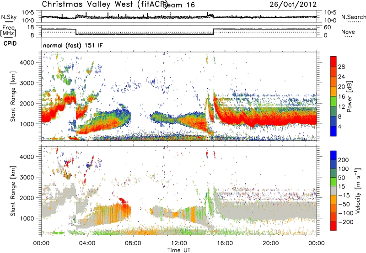The height and width of the screenshot is (253, 366).
Task: Click the gray segment of Velocity colorbar
Action: pos(334,190)
